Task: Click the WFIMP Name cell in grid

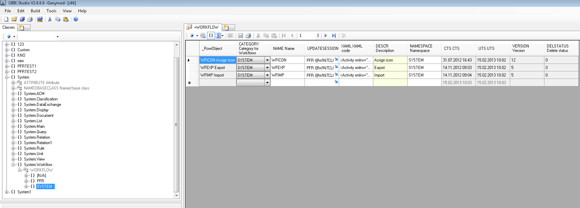Action: [287, 75]
